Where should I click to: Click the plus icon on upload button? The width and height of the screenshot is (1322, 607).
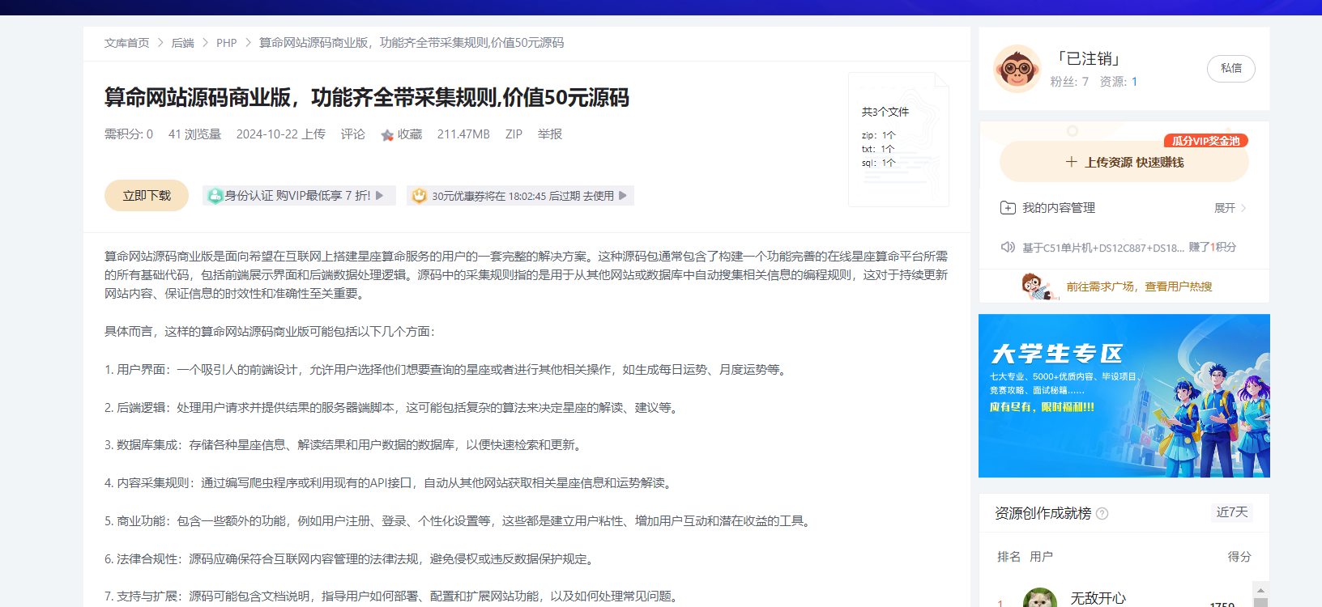(x=1071, y=162)
